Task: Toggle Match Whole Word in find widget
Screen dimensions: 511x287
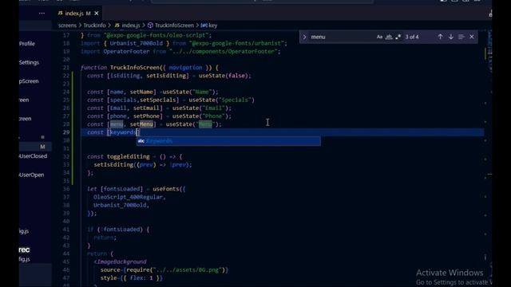Action: [389, 37]
